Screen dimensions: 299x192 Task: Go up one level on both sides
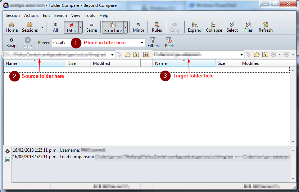[x=146, y=55]
